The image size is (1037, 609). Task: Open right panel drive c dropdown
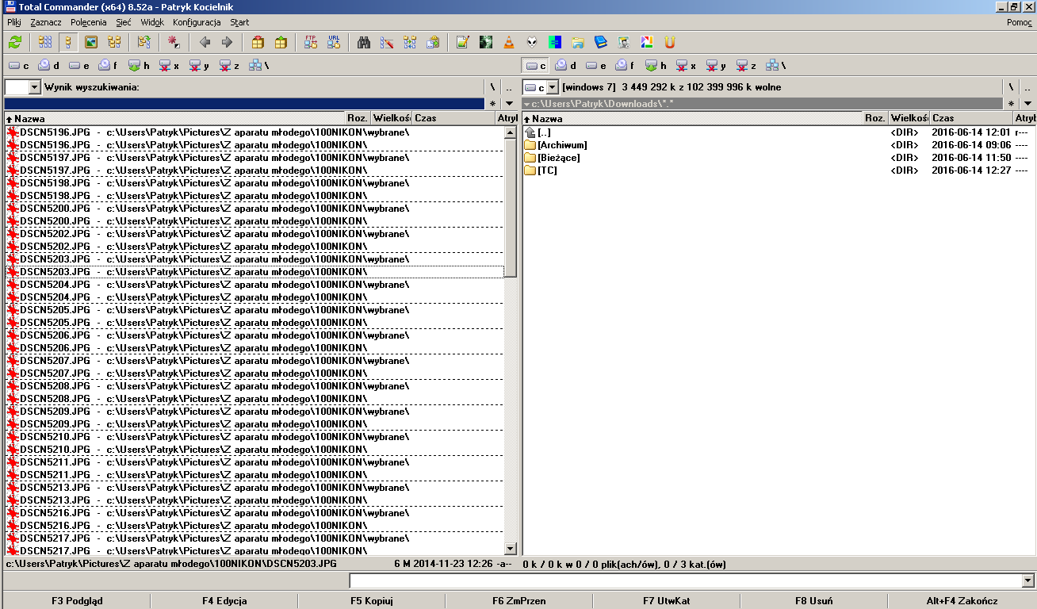(x=553, y=87)
